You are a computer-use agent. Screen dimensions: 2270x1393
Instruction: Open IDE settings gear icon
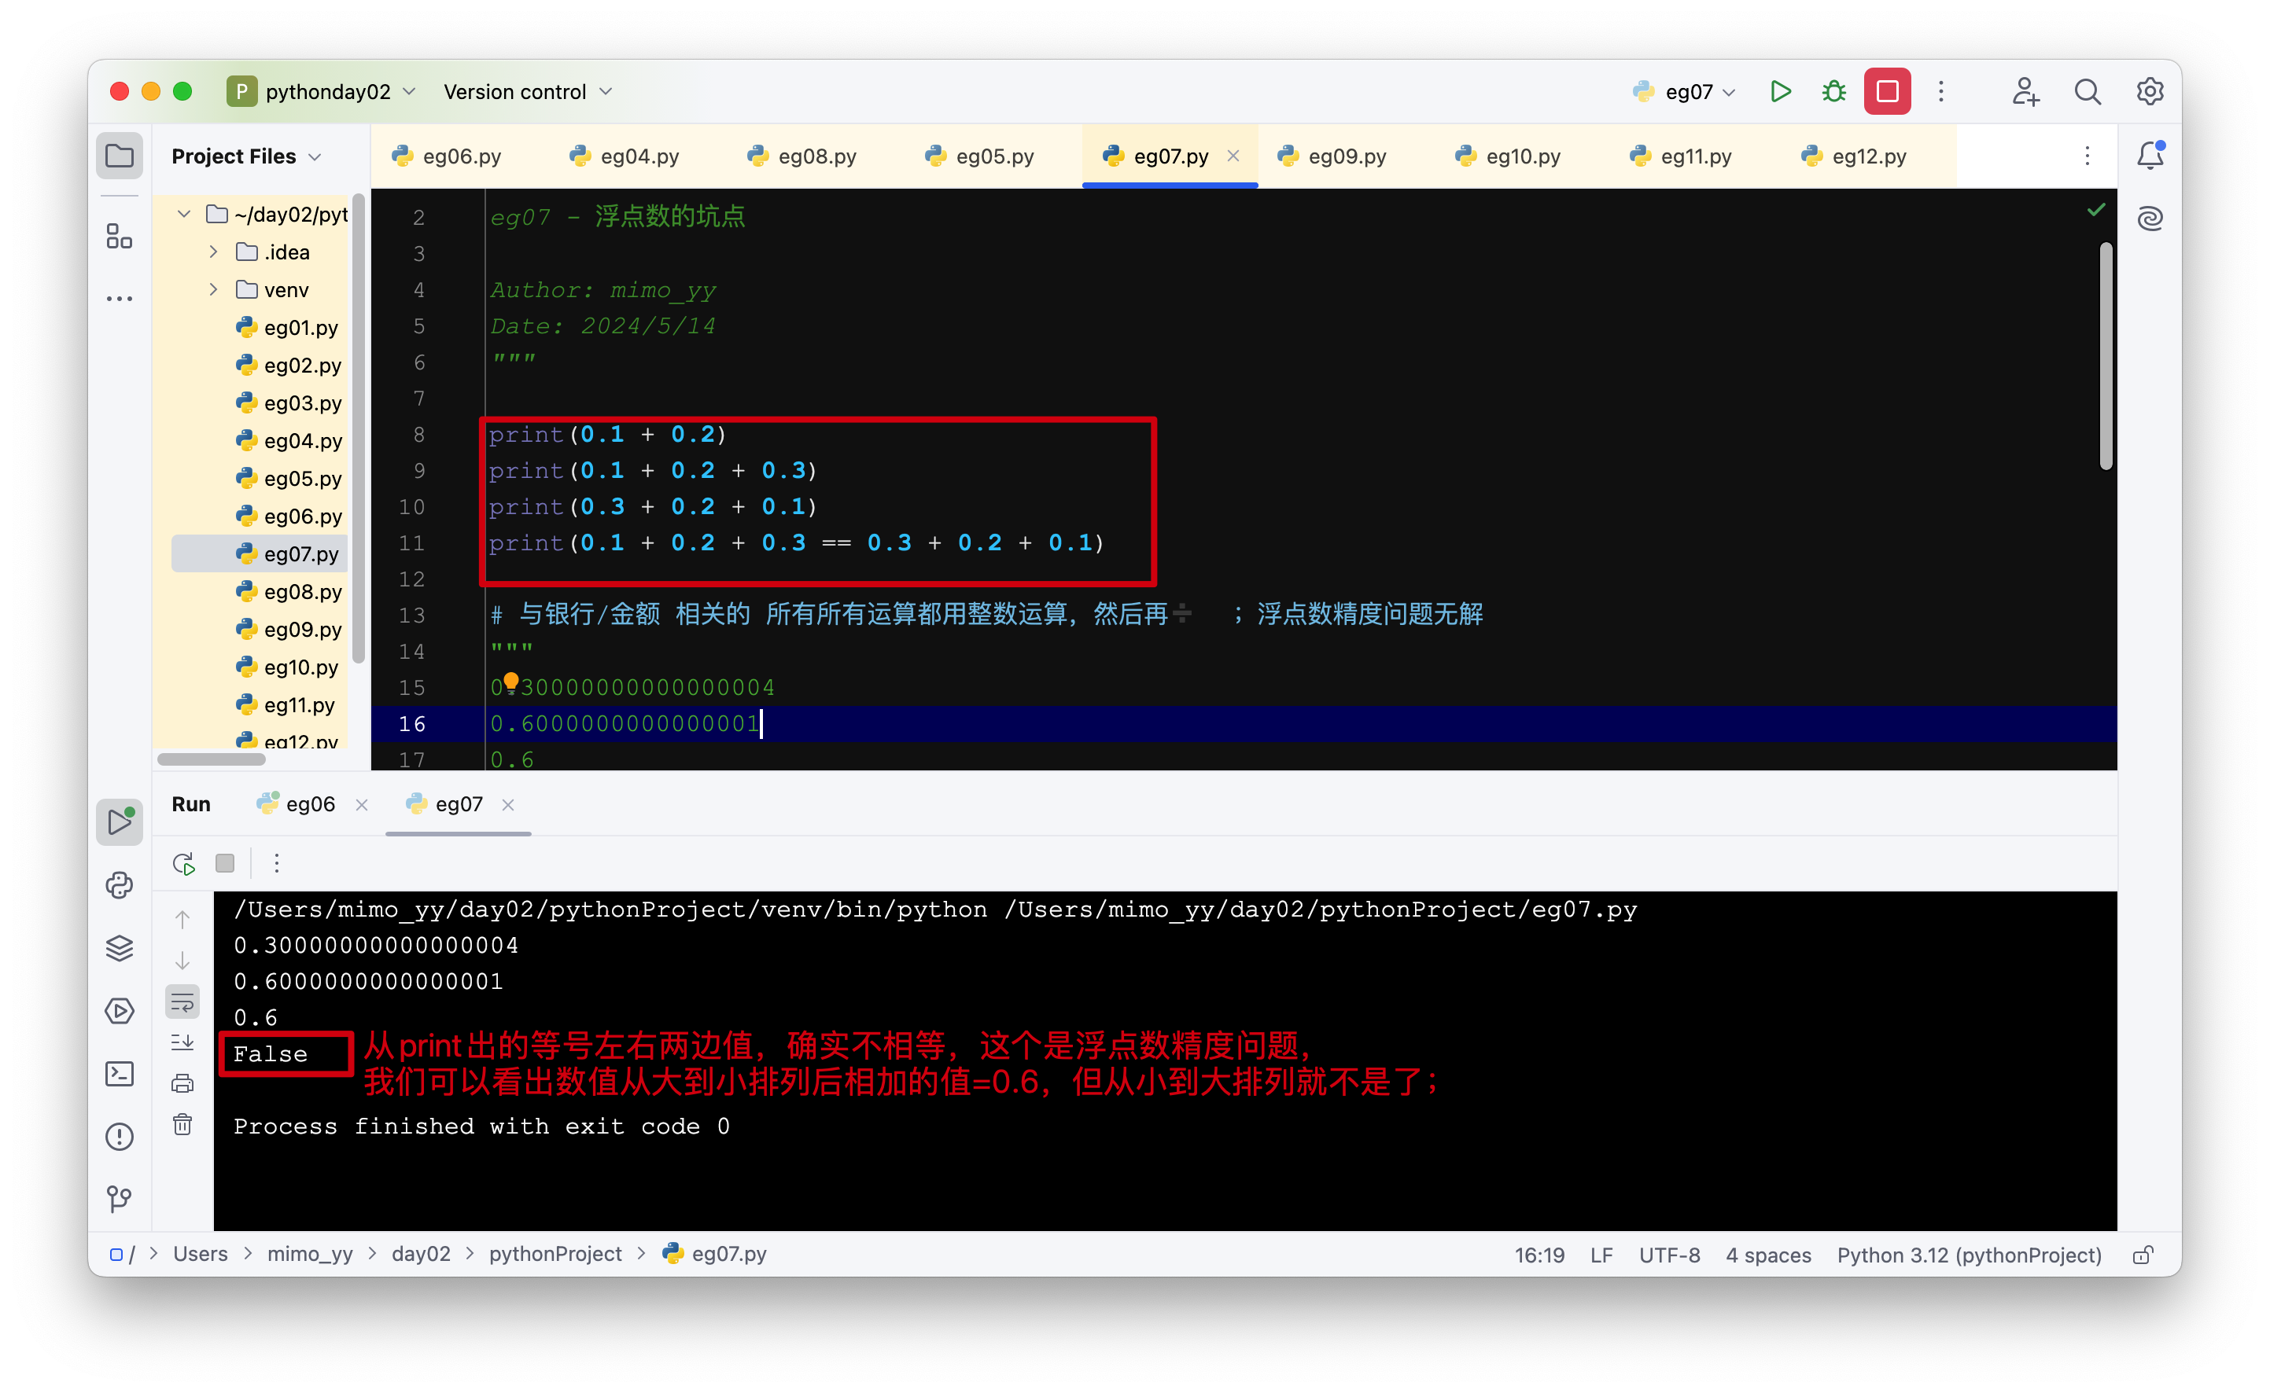[2150, 91]
